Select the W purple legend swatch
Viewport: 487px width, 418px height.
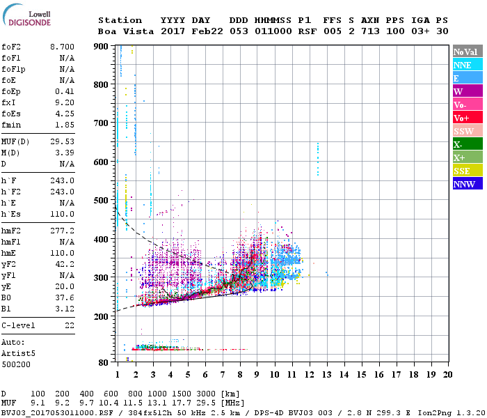coord(468,91)
